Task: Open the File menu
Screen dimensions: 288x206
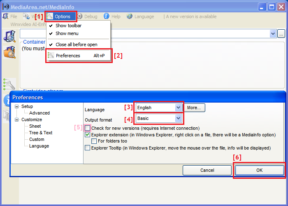Action: tap(10, 16)
